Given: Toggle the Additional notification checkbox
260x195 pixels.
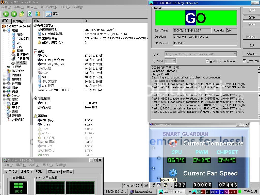Looking at the screenshot, I should pos(207,61).
